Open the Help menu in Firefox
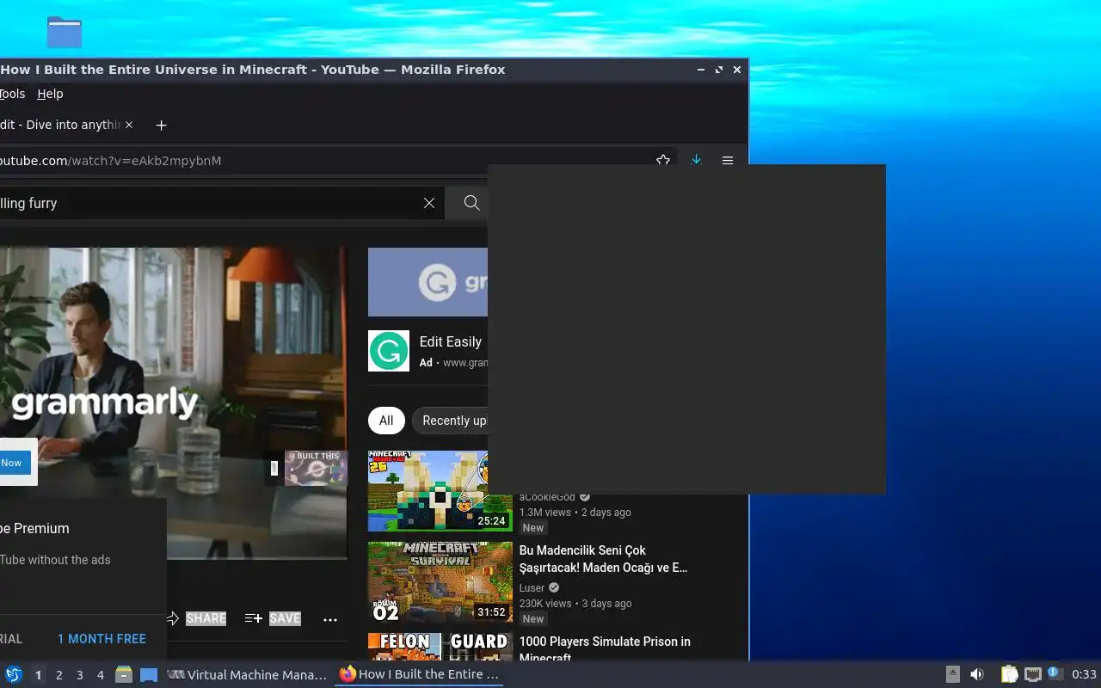Screen dimensions: 1101x688 click(x=50, y=94)
